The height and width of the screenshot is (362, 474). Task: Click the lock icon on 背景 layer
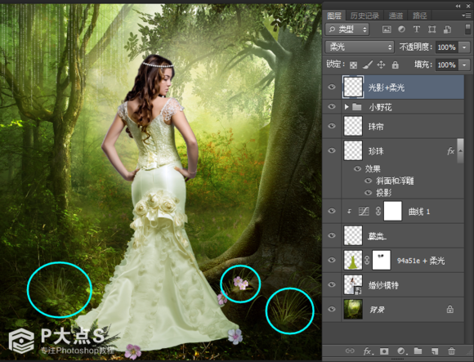click(449, 309)
